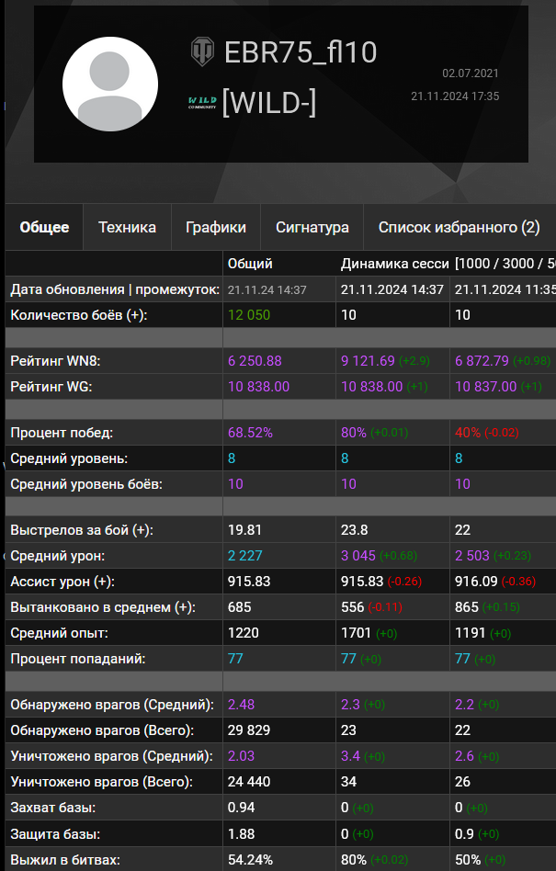Open the [WILD-] clan tag link
This screenshot has height=871, width=556.
tap(269, 102)
